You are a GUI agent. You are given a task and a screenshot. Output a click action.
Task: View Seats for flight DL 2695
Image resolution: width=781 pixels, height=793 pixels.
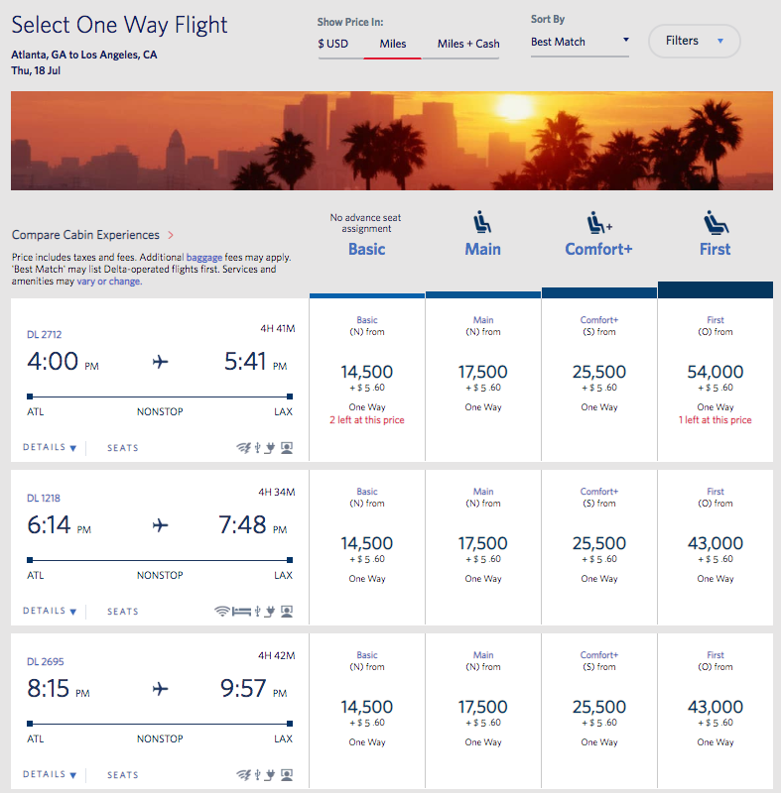coord(123,775)
